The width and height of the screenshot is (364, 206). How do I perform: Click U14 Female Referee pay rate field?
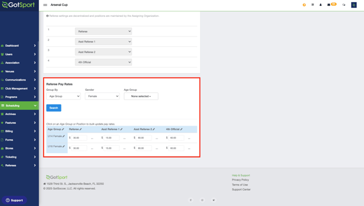(x=79, y=138)
